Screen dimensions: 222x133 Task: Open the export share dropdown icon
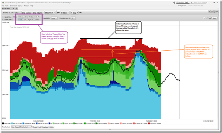tap(214, 18)
